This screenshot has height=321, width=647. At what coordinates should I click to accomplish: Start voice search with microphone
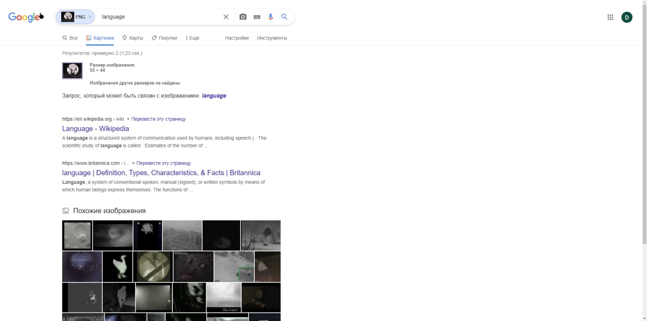coord(270,17)
